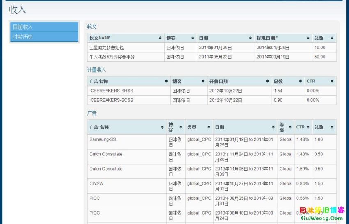The image size is (349, 224).
Task: Sort 计量收入 table by 总数 column
Action: coord(287,81)
